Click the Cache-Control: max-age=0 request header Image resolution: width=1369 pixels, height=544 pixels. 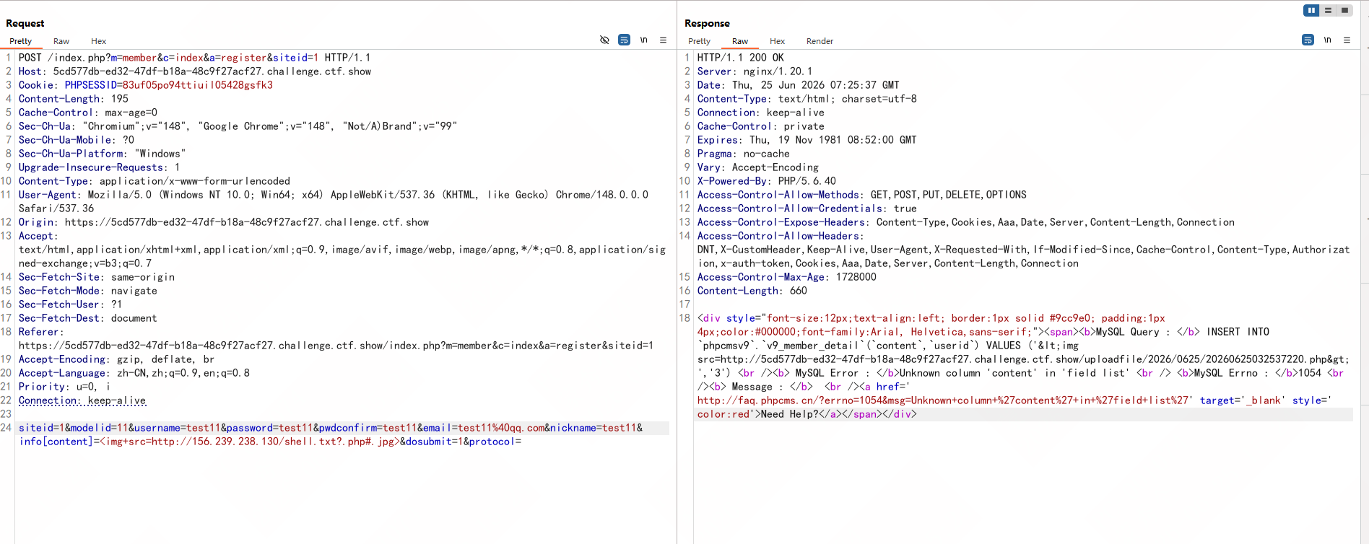pos(88,113)
